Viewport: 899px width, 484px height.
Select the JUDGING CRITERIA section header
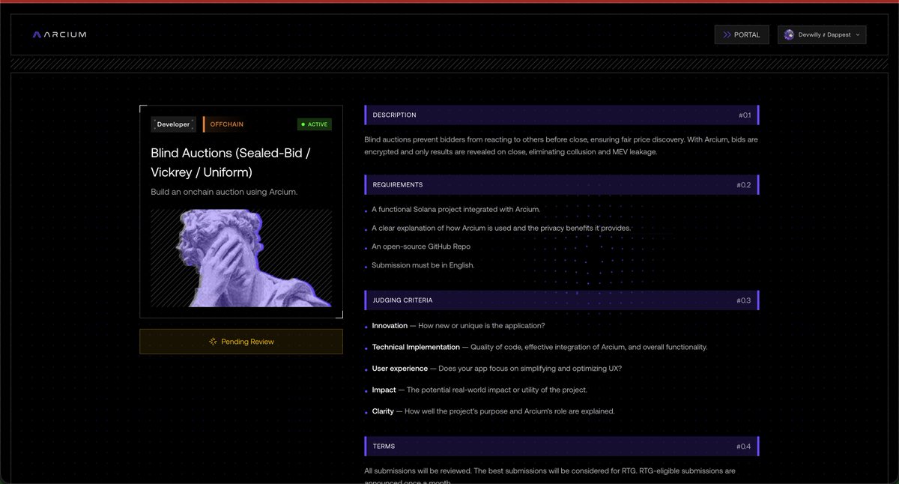[562, 300]
